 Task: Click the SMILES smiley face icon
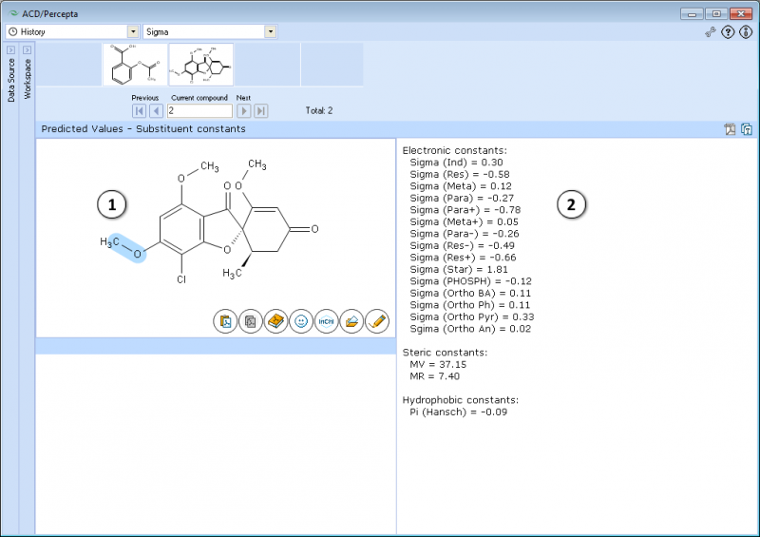(301, 321)
